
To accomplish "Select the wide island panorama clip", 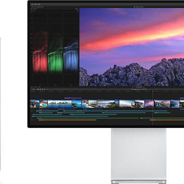I will pyautogui.click(x=60, y=104).
